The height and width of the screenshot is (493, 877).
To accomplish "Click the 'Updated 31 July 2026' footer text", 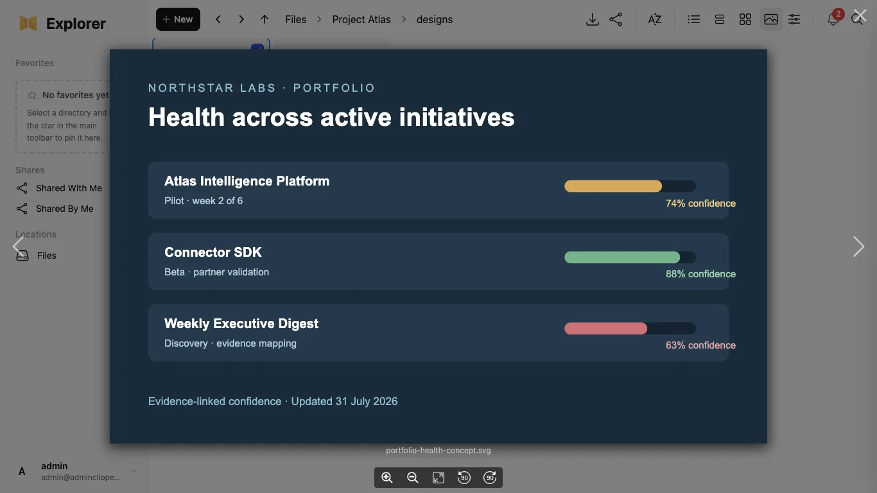I will coord(345,401).
